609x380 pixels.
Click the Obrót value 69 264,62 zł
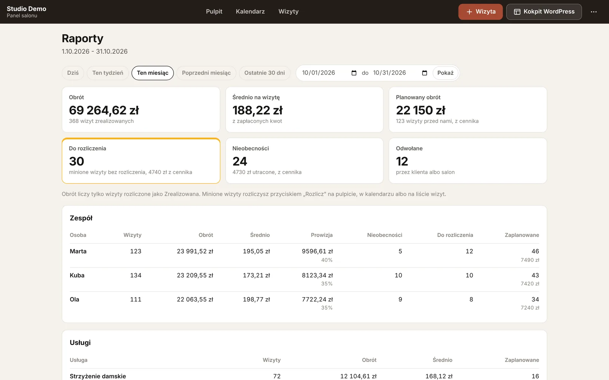[x=104, y=110]
